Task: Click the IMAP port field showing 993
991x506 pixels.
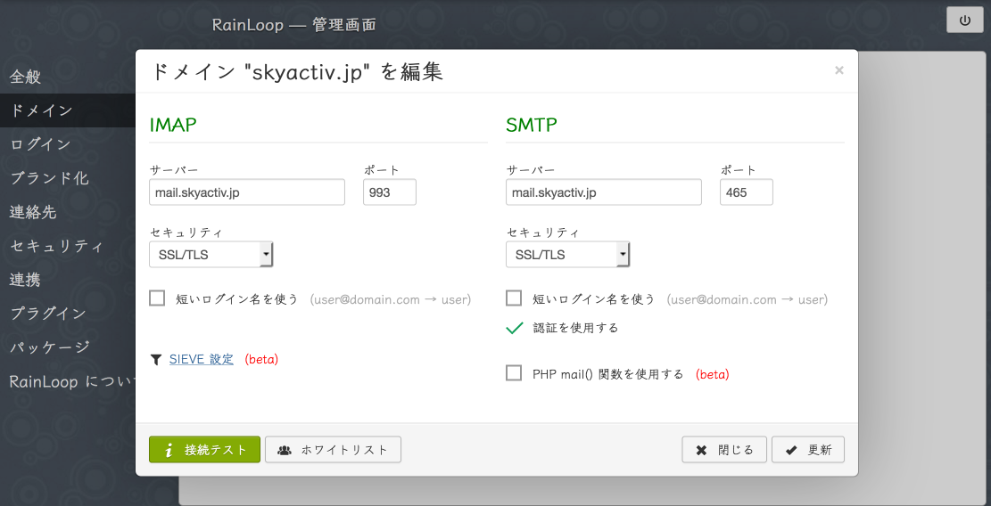Action: coord(389,192)
